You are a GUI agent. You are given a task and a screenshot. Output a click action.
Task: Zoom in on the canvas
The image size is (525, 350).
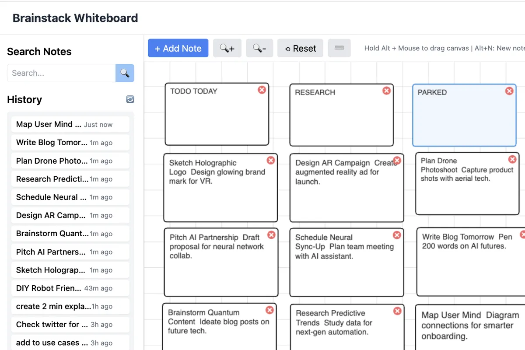tap(227, 49)
